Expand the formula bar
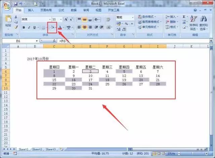 pyautogui.click(x=211, y=41)
